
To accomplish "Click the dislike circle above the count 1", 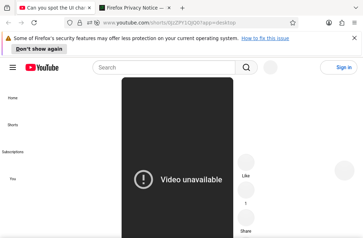I will pos(246,190).
